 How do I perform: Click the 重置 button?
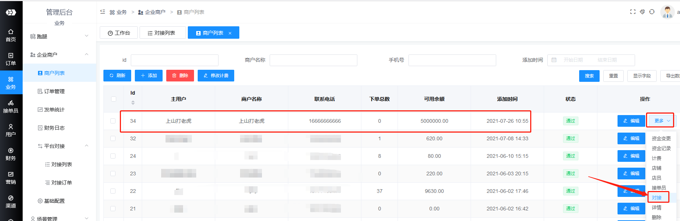[x=613, y=76]
